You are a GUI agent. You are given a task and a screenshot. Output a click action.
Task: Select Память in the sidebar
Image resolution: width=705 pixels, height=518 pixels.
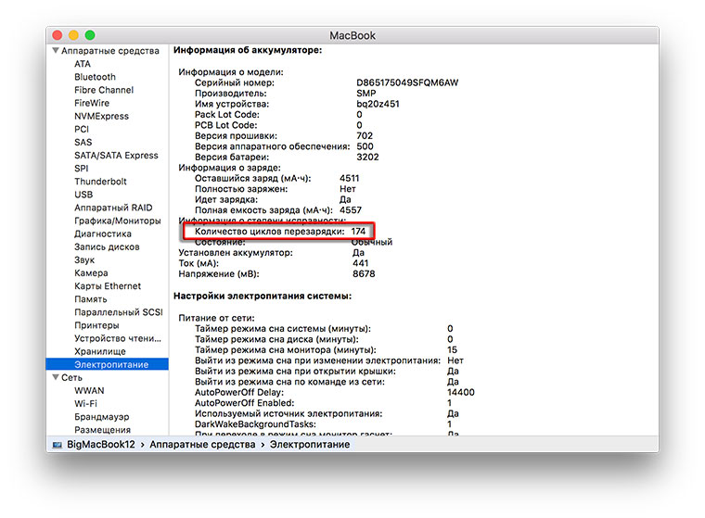tap(90, 298)
